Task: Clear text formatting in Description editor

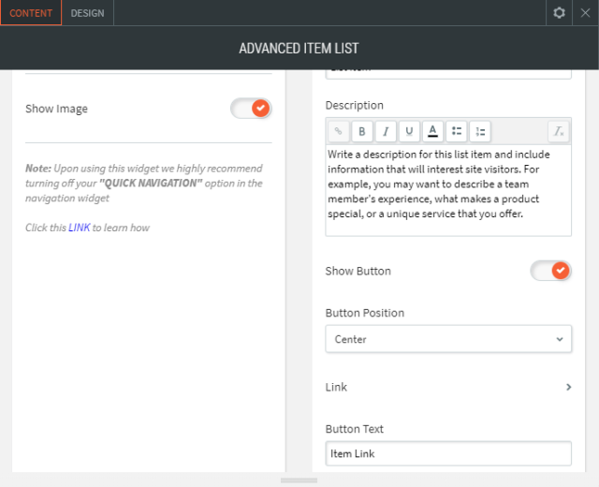Action: pyautogui.click(x=559, y=132)
